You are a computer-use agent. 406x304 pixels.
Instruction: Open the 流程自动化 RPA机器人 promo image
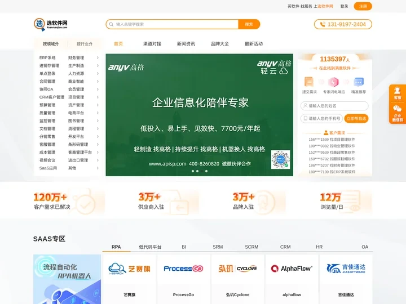(x=67, y=279)
